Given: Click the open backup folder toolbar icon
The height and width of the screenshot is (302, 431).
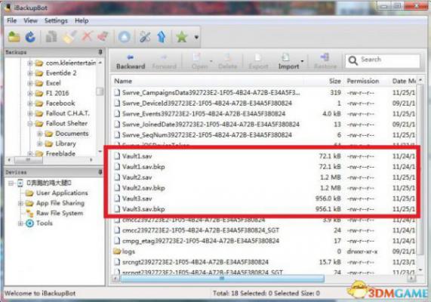Looking at the screenshot, I should [14, 37].
